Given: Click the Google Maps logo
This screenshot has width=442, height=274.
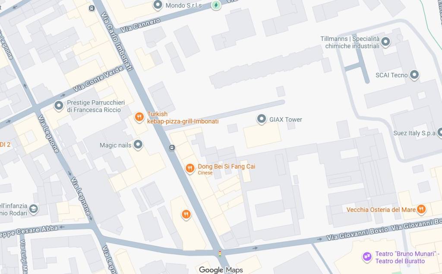Looking at the screenshot, I should pyautogui.click(x=221, y=270).
